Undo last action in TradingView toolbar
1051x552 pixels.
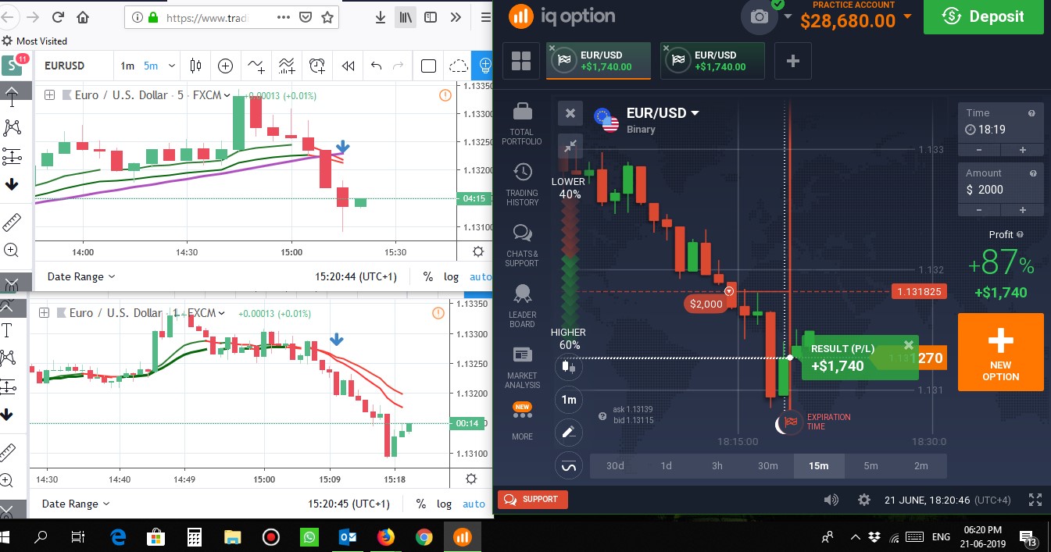[377, 66]
